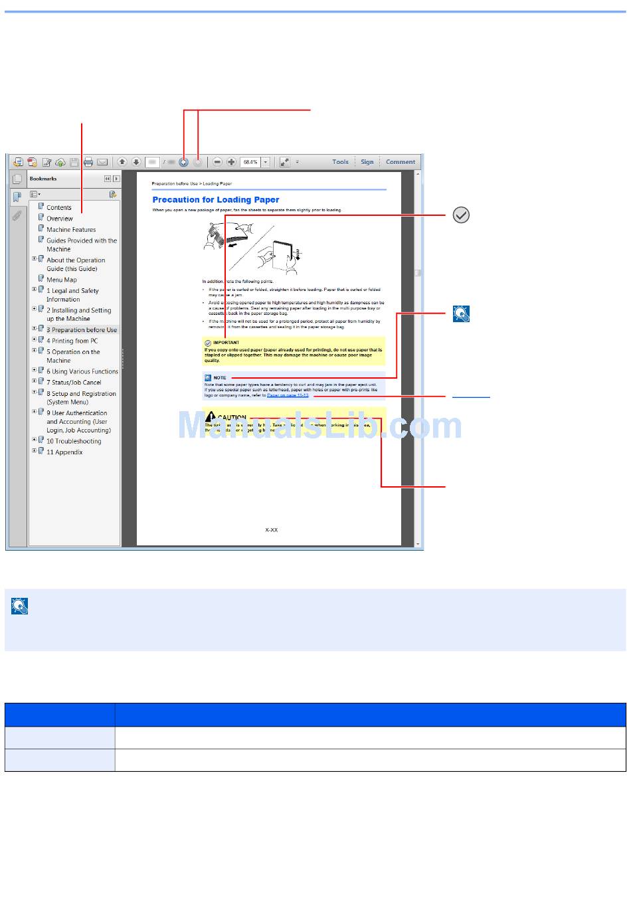Open the bookmarks options menu dropdown
631x922 pixels.
pos(36,195)
